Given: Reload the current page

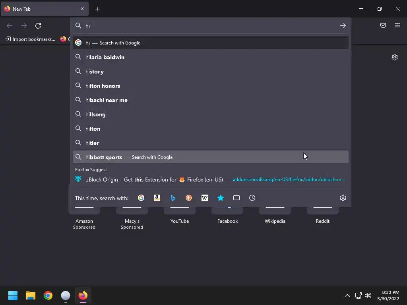Looking at the screenshot, I should point(38,26).
